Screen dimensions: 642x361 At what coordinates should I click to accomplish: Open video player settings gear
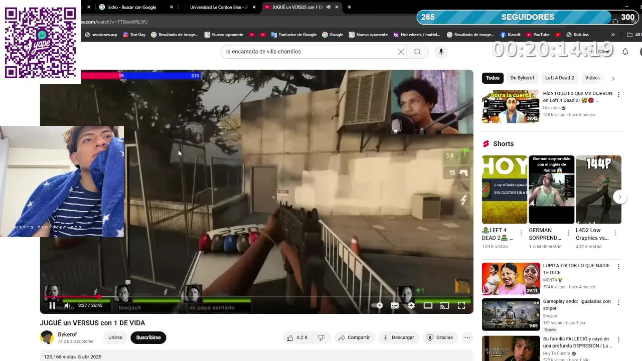click(411, 305)
